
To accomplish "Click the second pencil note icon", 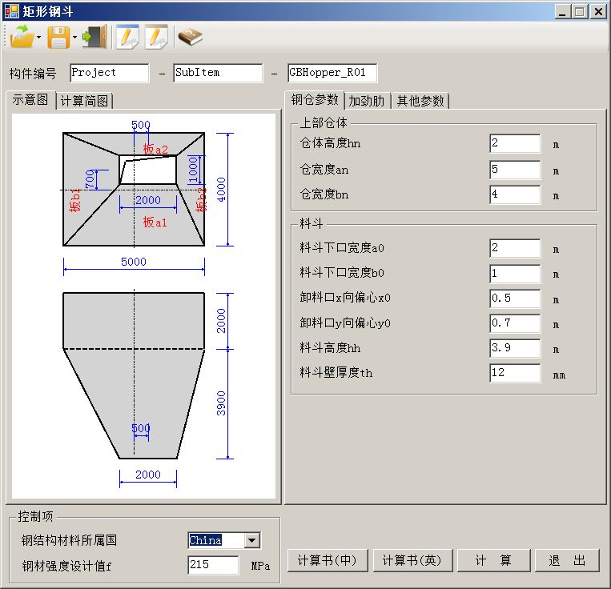I will [156, 37].
